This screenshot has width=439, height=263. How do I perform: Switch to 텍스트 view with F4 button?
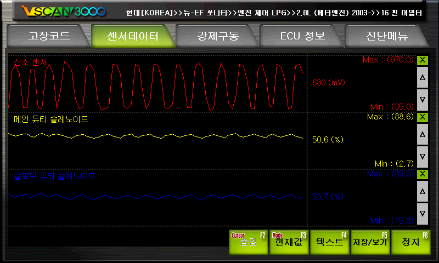pos(329,242)
